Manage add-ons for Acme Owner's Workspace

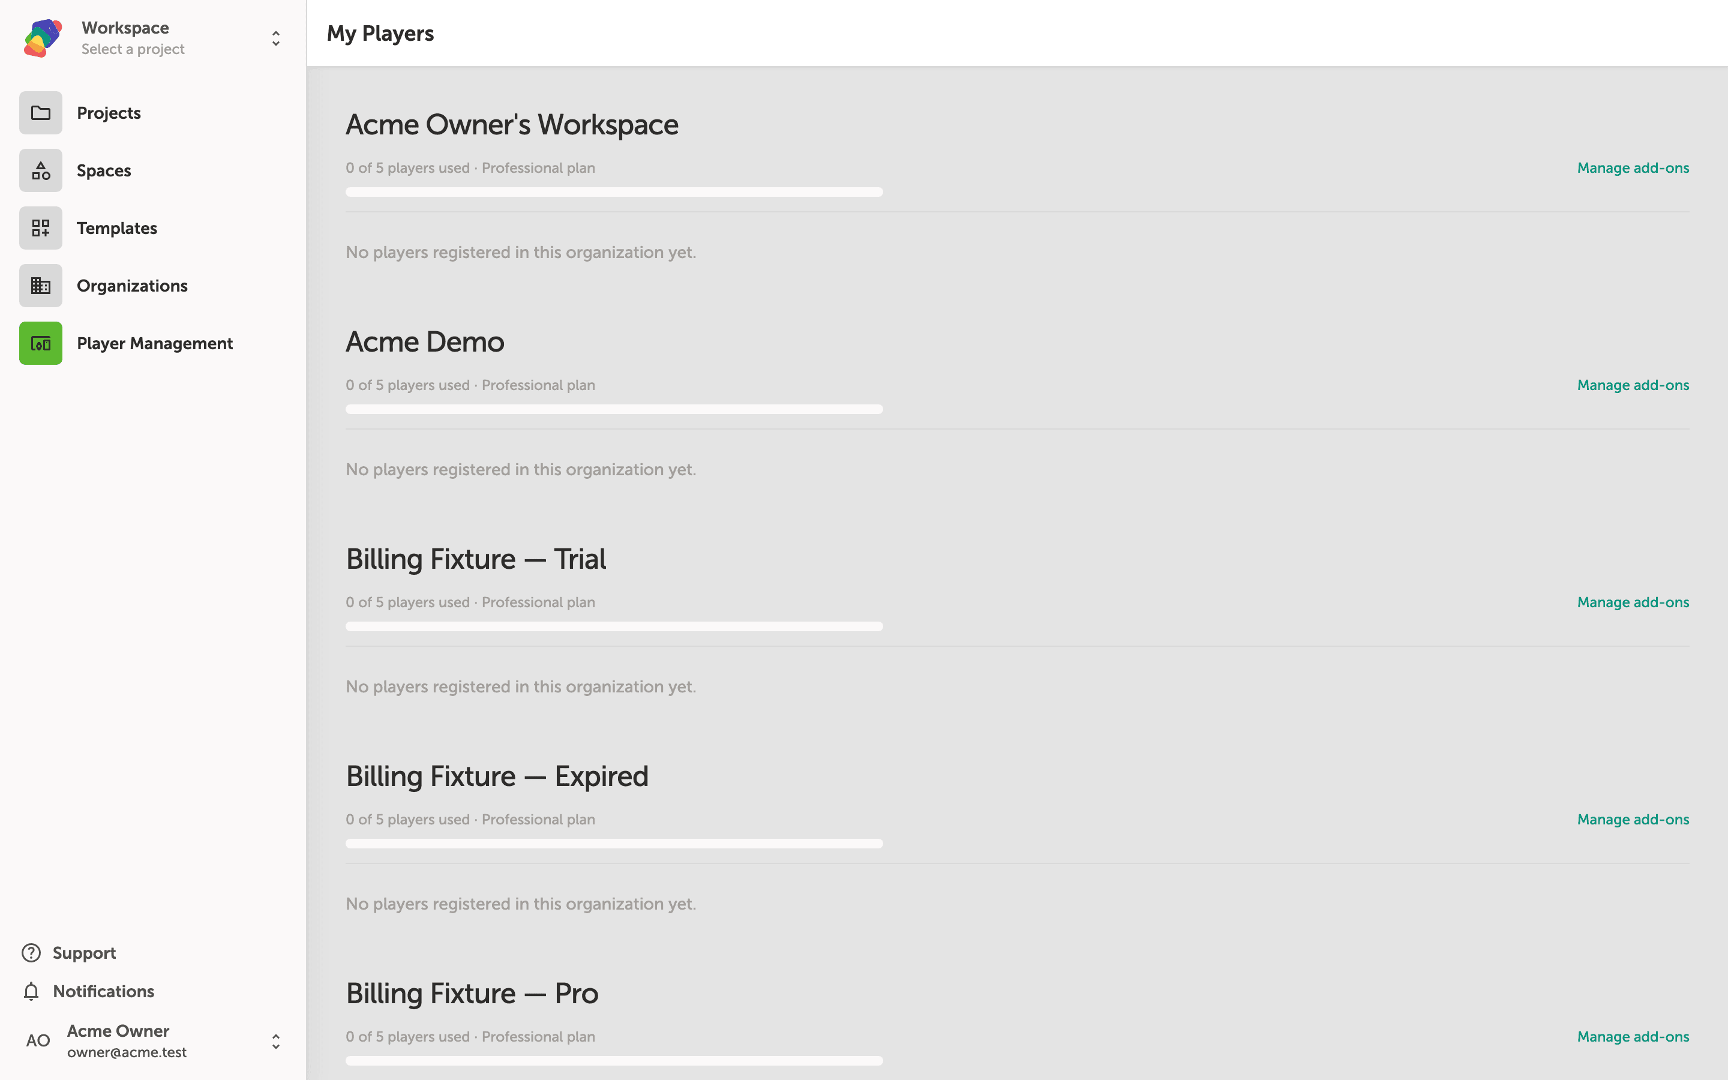[x=1633, y=168]
